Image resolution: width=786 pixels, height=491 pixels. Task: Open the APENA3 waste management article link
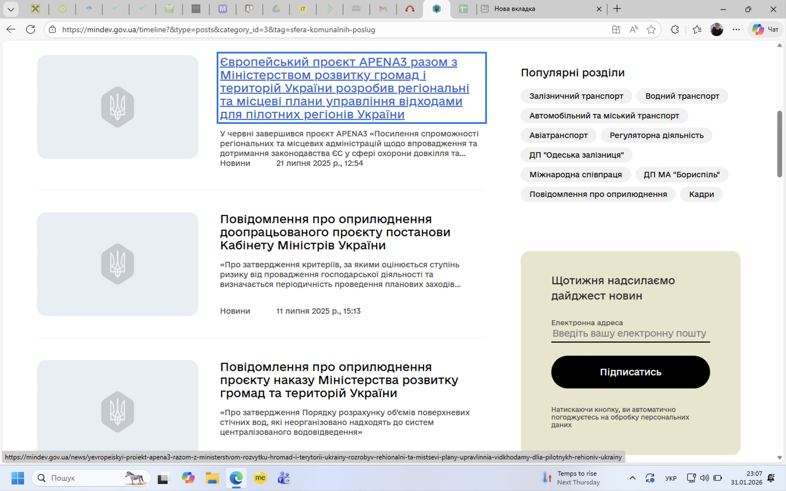(x=344, y=88)
